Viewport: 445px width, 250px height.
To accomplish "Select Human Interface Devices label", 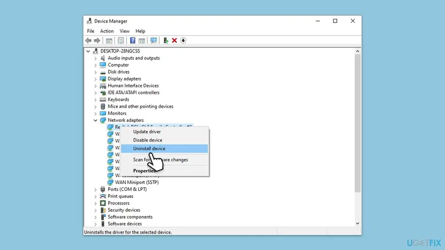I will 133,86.
